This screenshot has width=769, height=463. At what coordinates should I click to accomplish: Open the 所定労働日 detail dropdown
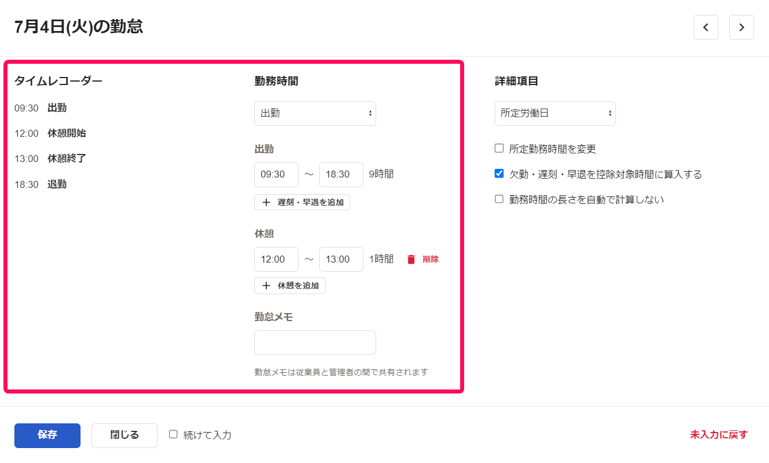(554, 113)
